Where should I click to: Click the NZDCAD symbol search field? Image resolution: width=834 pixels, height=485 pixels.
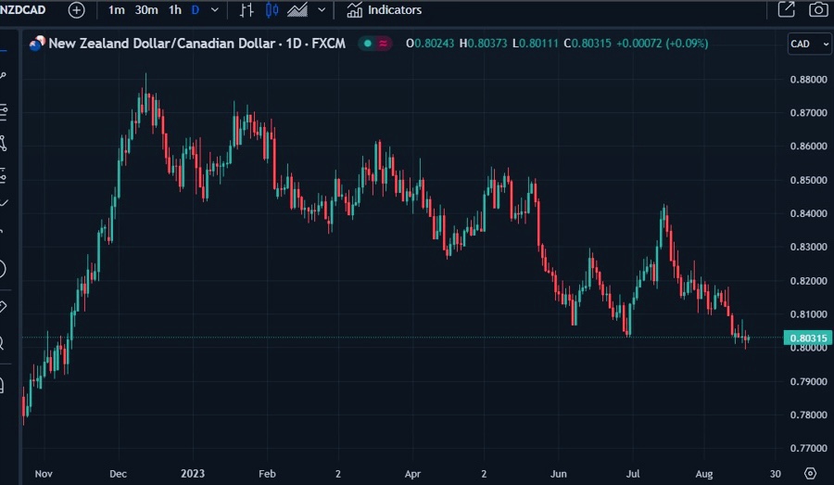(28, 10)
